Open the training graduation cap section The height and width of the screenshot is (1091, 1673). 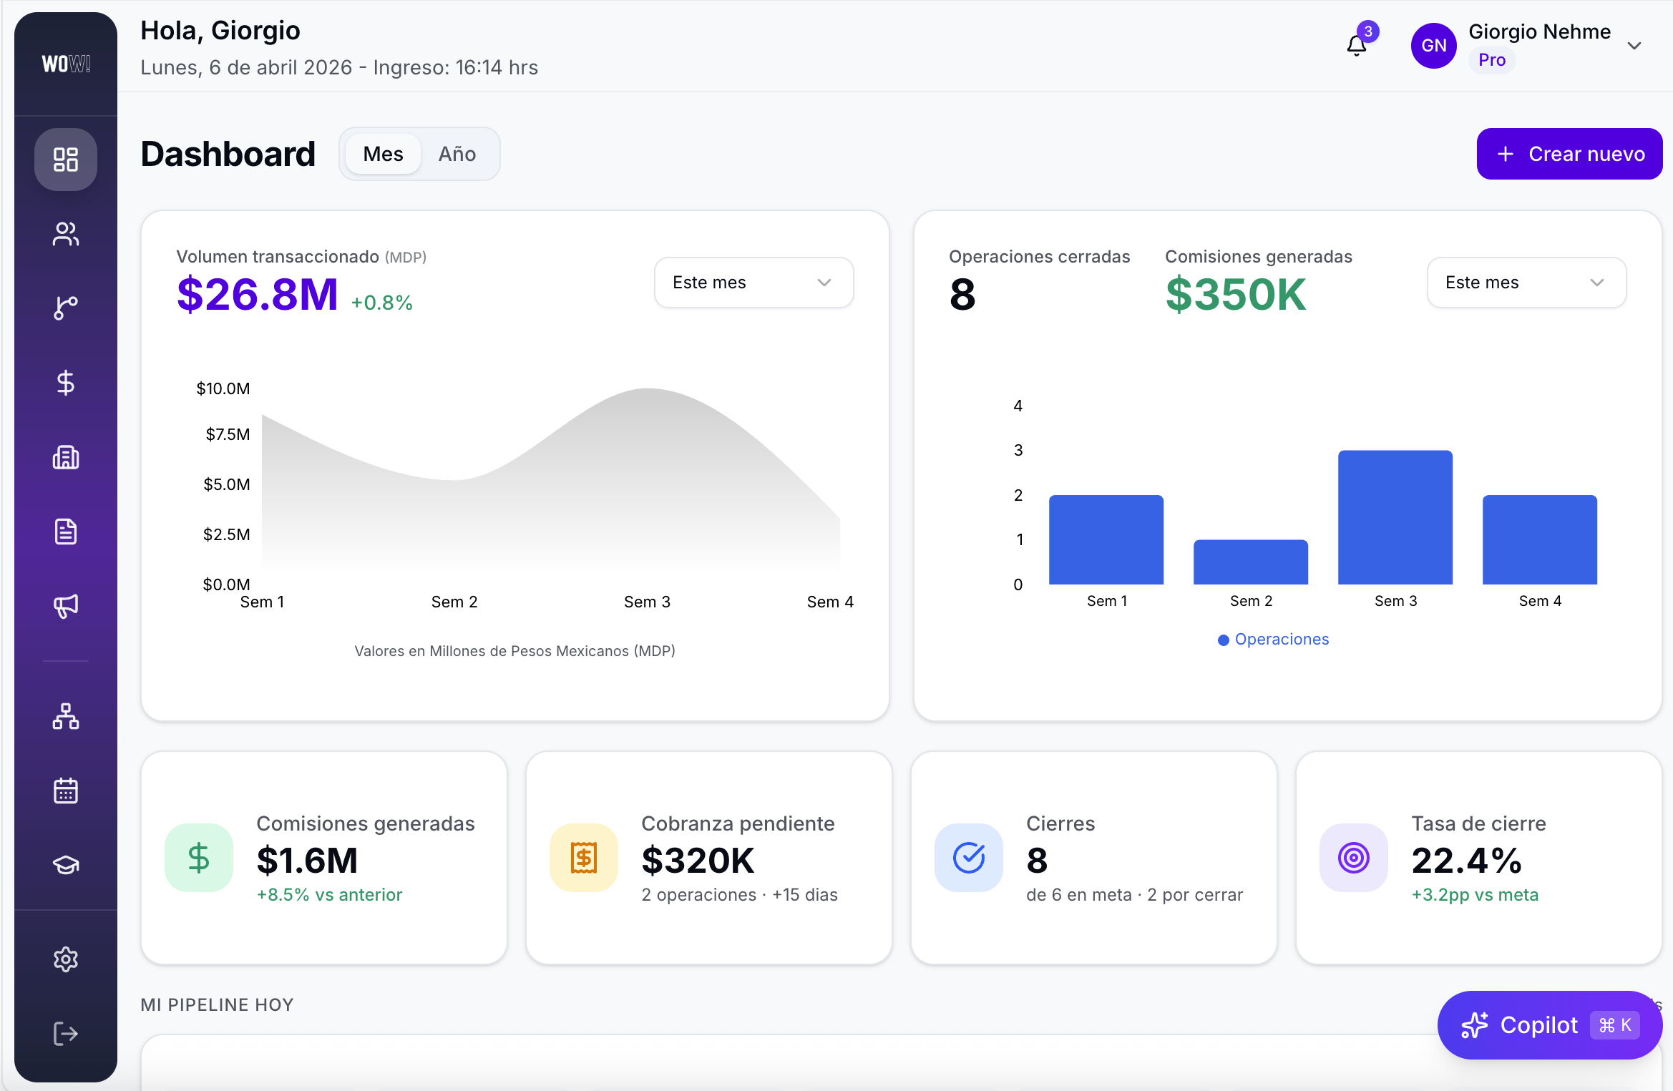[66, 864]
